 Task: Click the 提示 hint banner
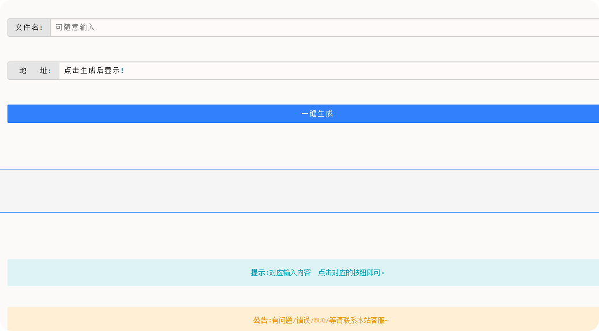[299, 273]
